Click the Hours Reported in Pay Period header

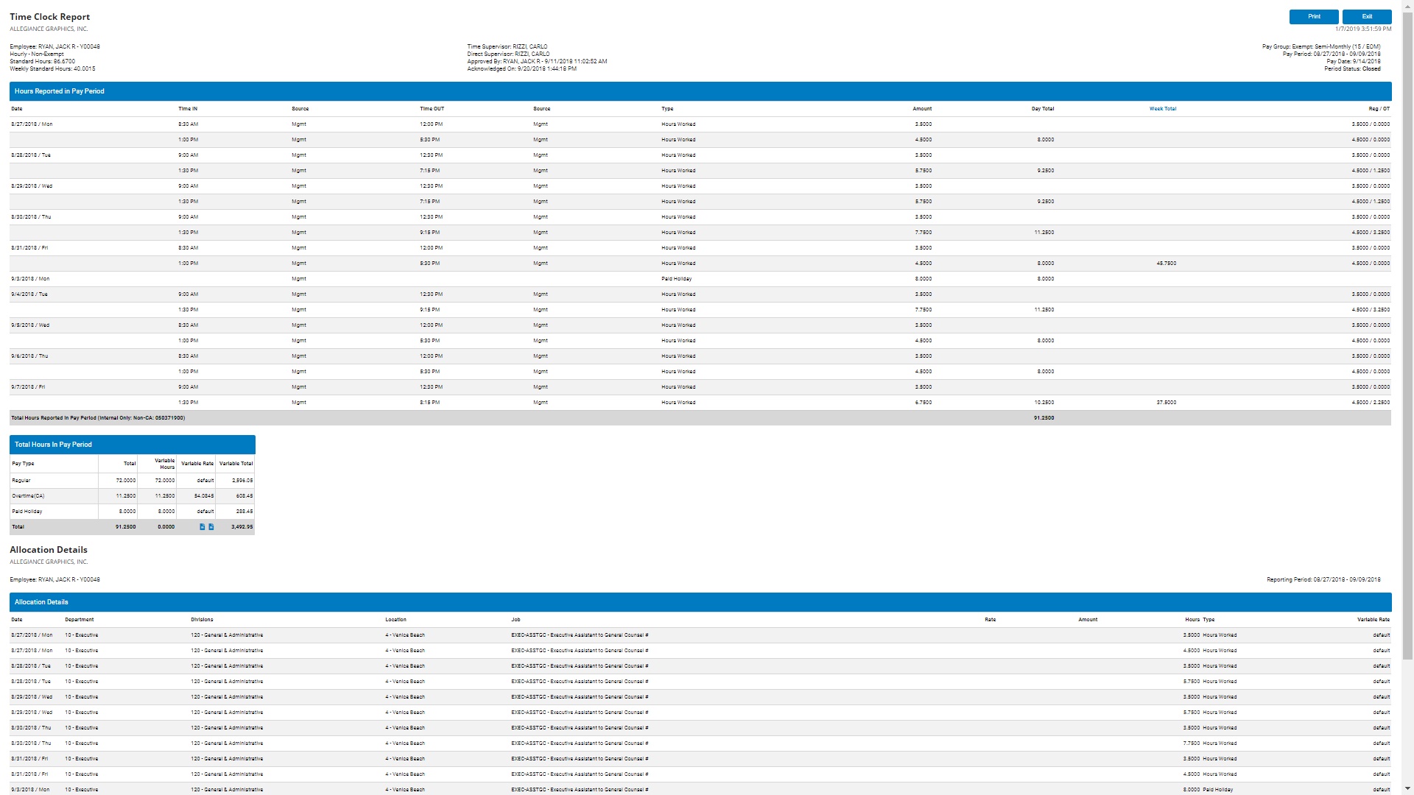point(60,91)
